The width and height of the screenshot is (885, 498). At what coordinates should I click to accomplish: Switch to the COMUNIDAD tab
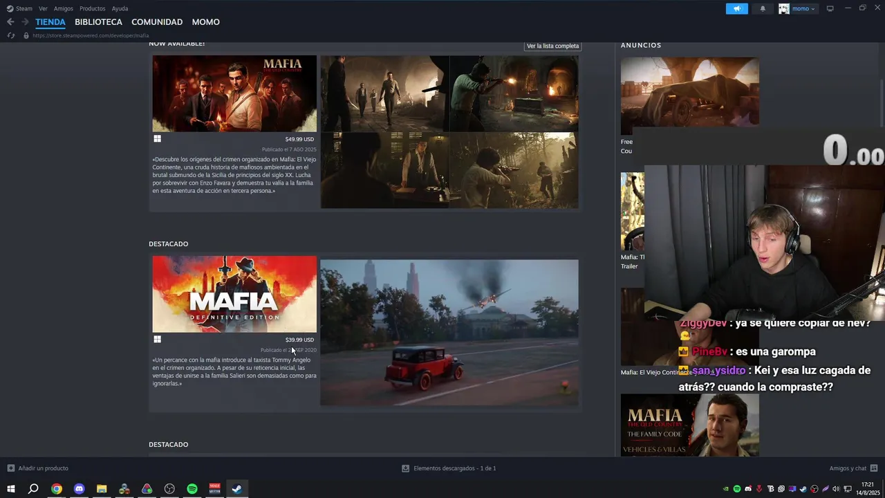[157, 22]
